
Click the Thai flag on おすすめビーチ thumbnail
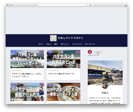(x=78, y=52)
